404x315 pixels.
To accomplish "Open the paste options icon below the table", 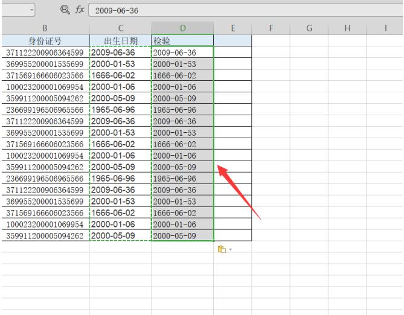I will coord(222,249).
